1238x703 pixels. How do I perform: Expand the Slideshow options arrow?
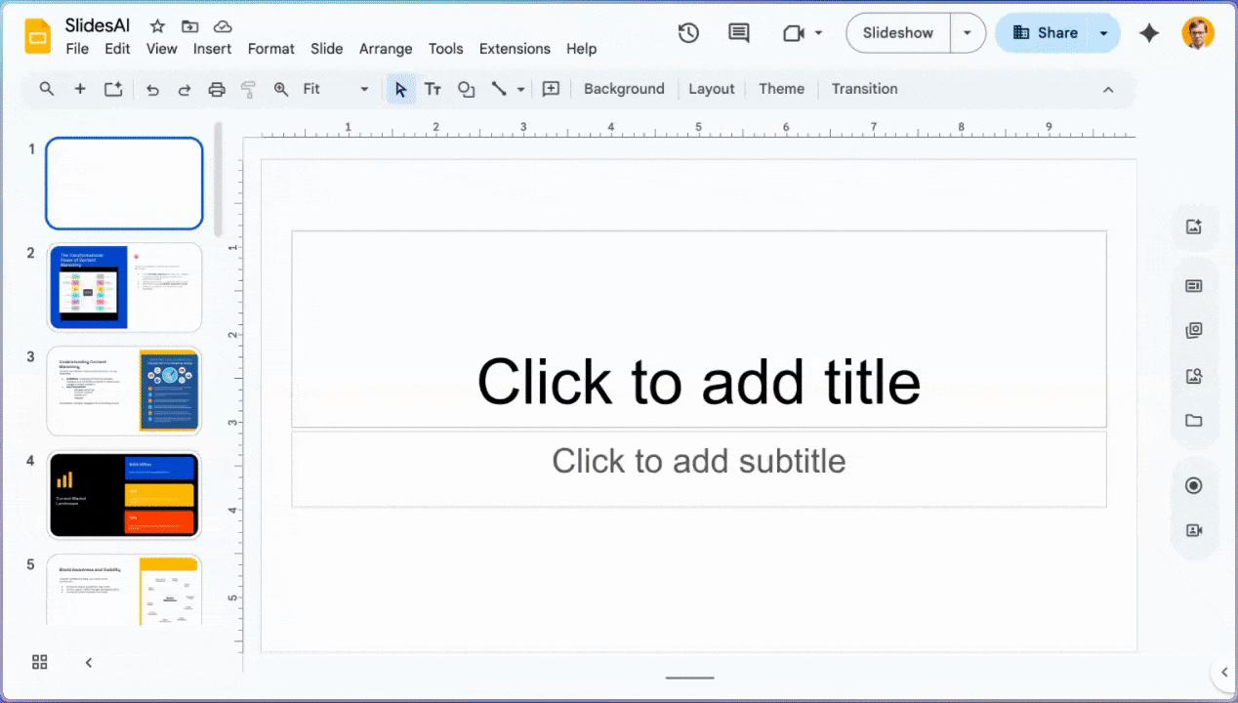967,33
